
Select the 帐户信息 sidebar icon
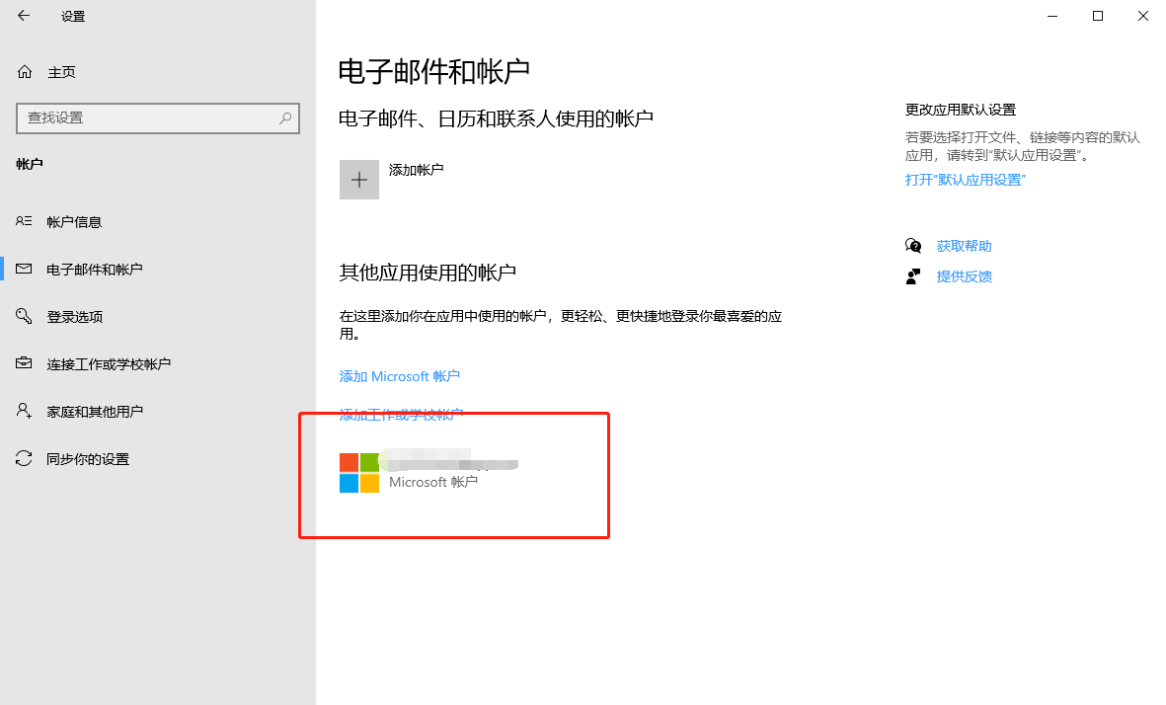coord(21,221)
